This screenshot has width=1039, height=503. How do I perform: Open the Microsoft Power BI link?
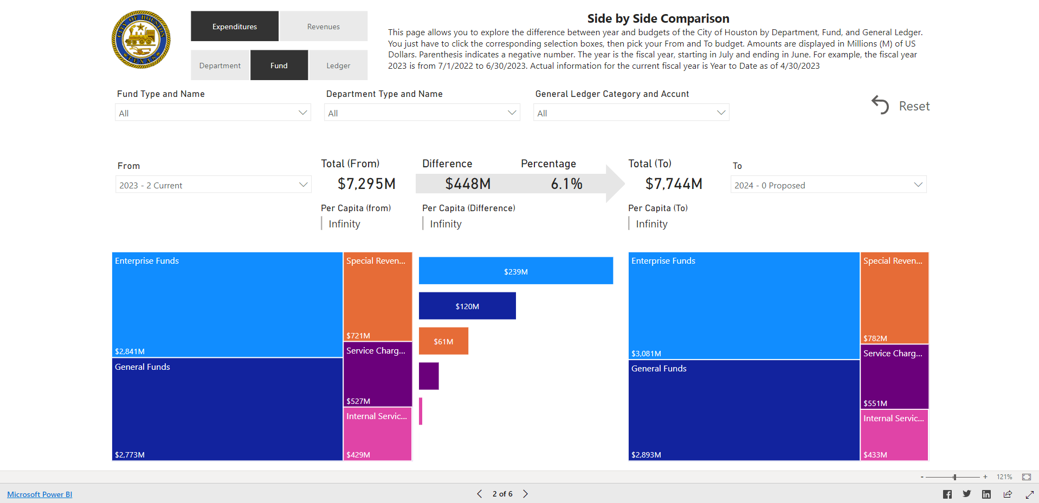[x=39, y=494]
